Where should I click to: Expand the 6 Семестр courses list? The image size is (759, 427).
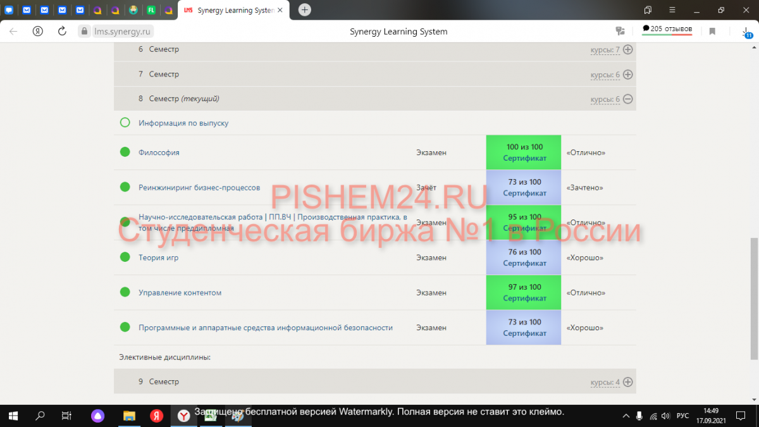(627, 49)
